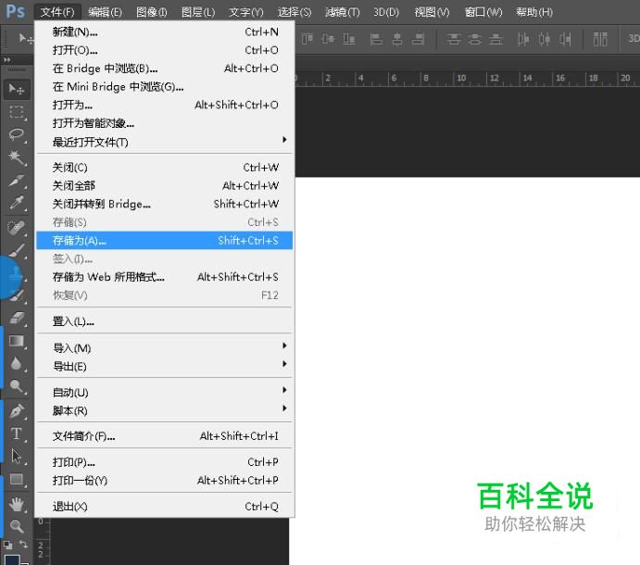Open the 帮助(H) menu
The height and width of the screenshot is (565, 640).
pyautogui.click(x=534, y=12)
